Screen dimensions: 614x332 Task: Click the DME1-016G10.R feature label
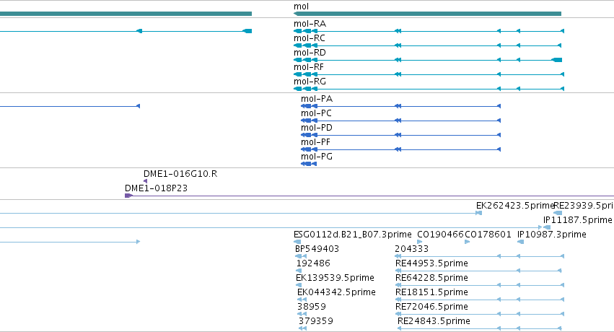tap(180, 174)
